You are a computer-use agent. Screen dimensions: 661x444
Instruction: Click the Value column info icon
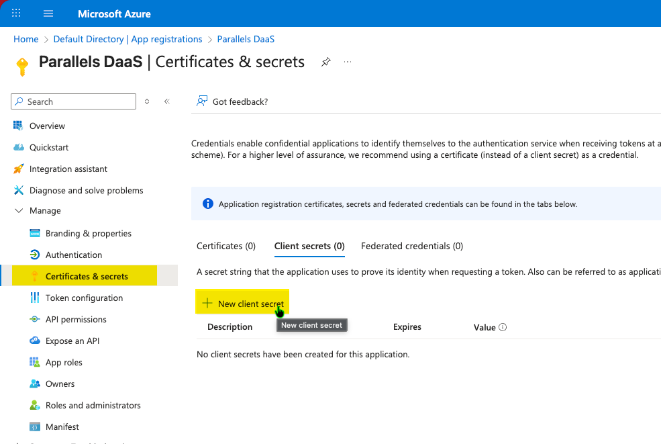point(503,327)
